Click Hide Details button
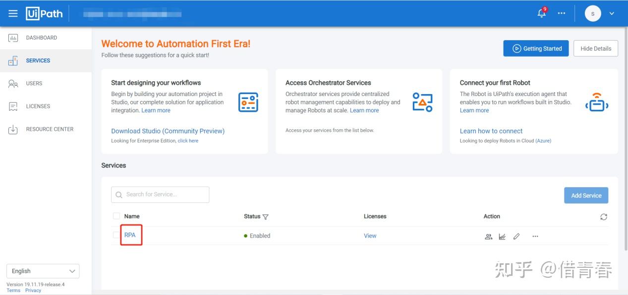The width and height of the screenshot is (628, 295). [596, 49]
